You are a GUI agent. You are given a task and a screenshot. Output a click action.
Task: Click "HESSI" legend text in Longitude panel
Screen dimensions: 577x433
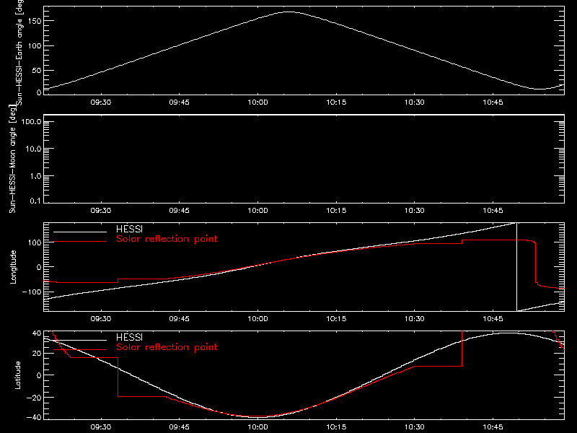click(129, 229)
